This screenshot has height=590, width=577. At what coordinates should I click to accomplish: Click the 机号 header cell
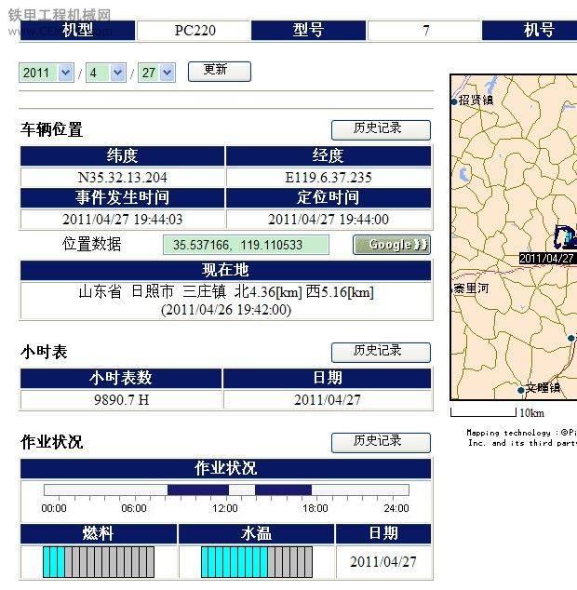[x=530, y=30]
